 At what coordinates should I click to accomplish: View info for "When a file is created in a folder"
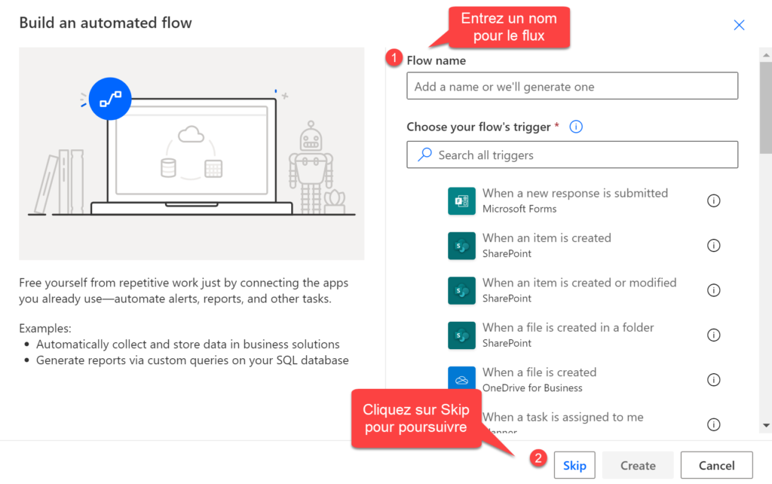pos(713,335)
